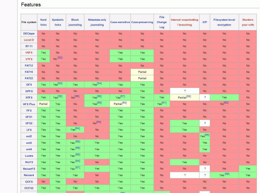This screenshot has height=193, width=260.
Task: Jump to footnote [53] in GFS row
Action: [x=60, y=83]
